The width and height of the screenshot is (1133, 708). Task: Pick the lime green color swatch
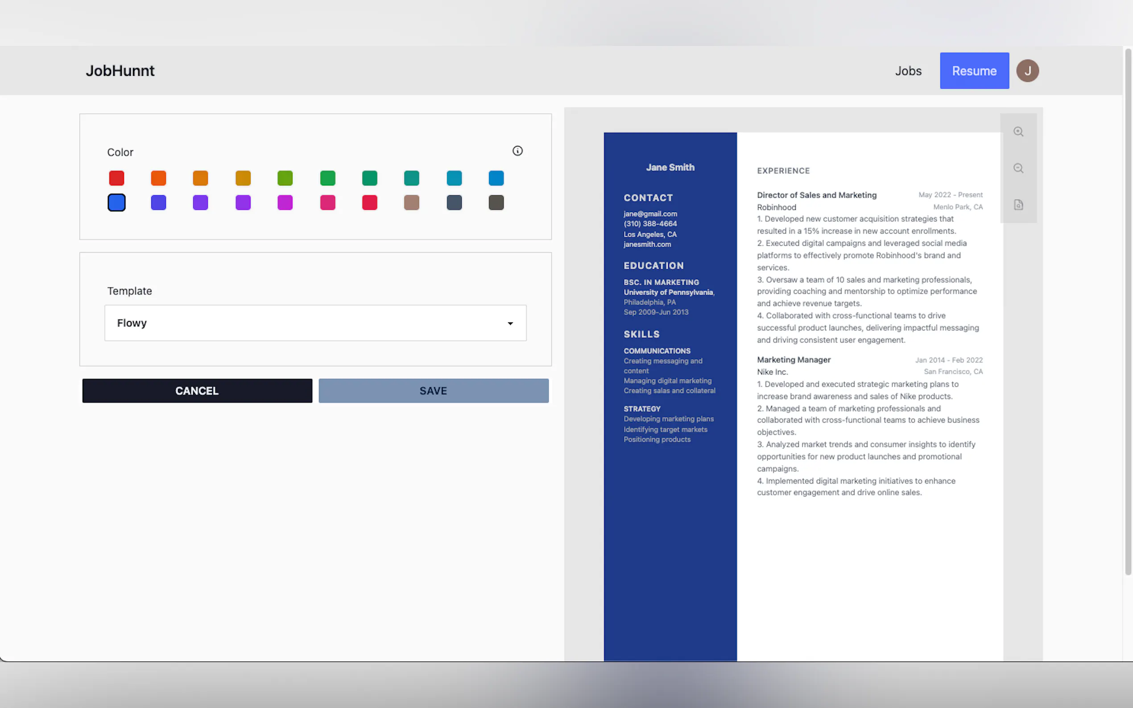[x=285, y=178]
